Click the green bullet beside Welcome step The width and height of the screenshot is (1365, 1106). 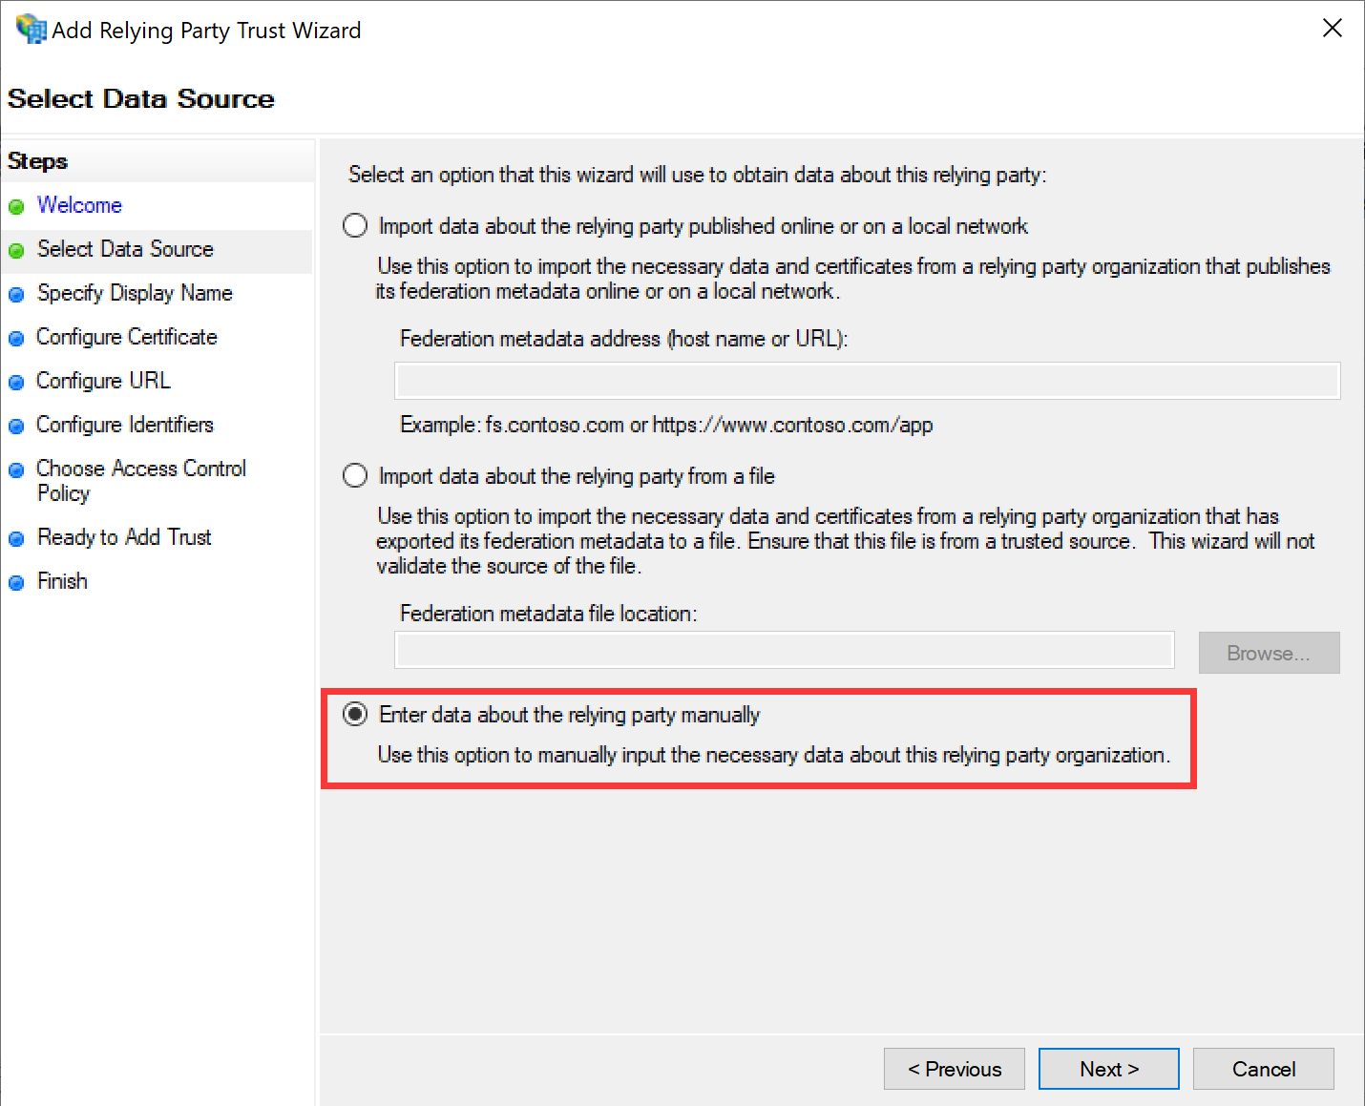pos(16,207)
